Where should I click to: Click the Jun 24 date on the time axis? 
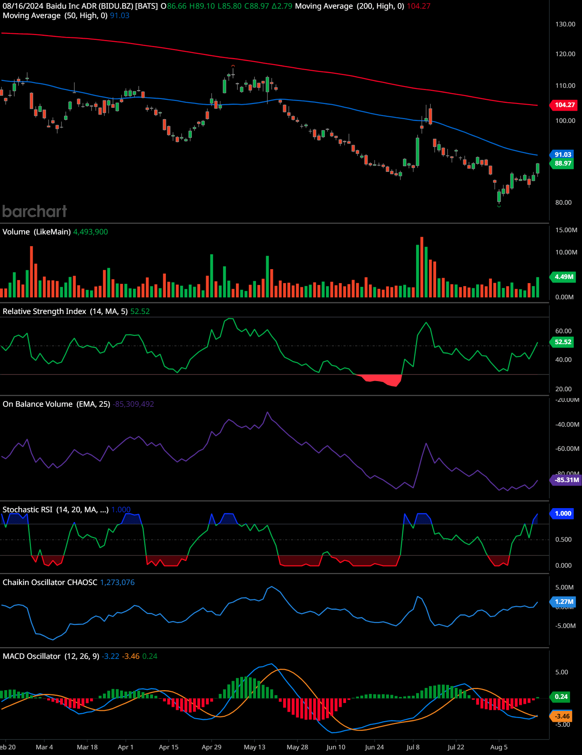pos(374,747)
